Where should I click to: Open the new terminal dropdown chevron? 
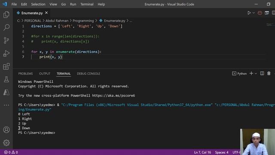(256, 74)
